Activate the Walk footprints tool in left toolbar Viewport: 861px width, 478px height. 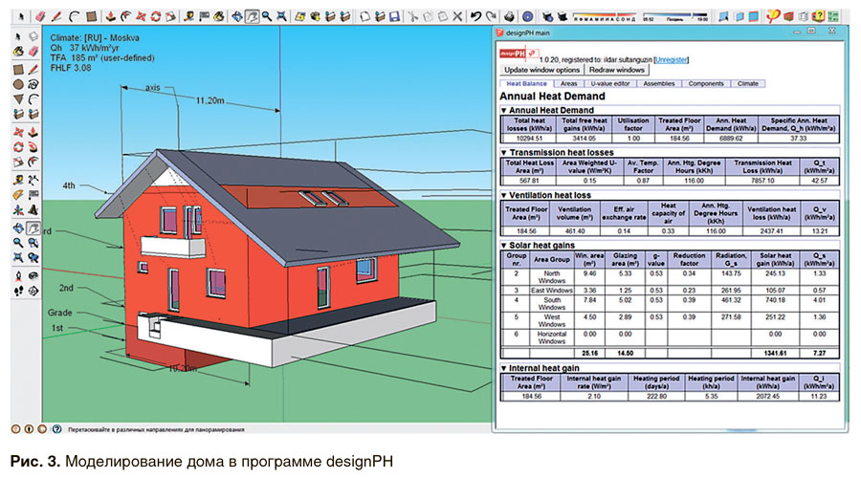coord(18,291)
